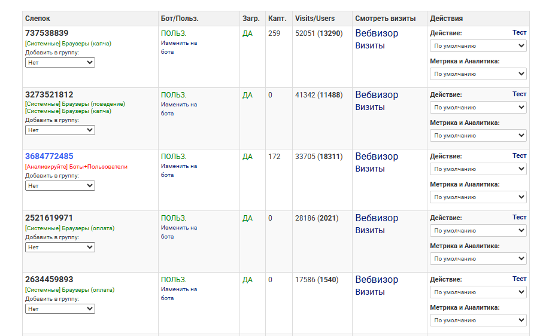549x336 pixels.
Task: Click Visits/Users column header
Action: pos(315,19)
